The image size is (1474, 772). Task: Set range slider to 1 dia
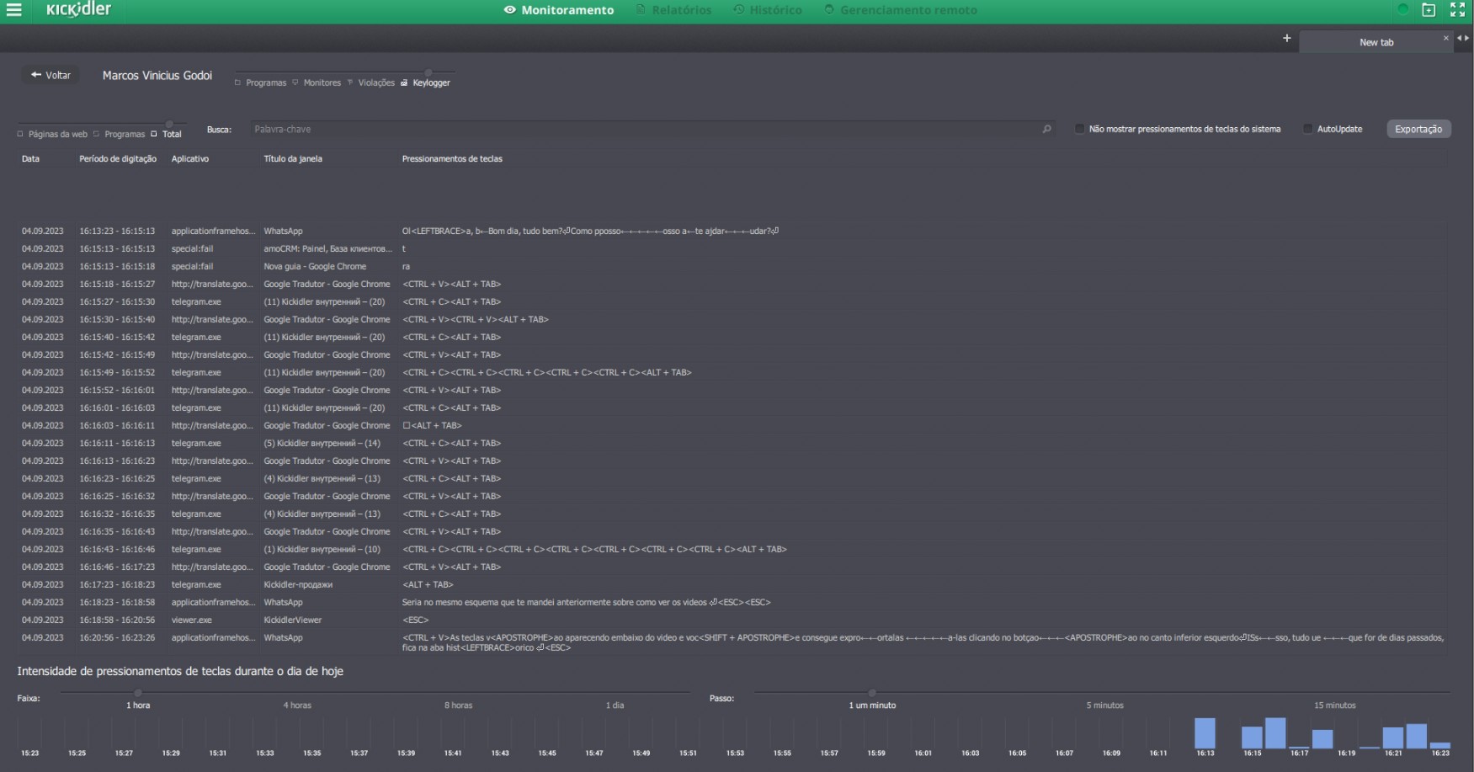click(615, 705)
